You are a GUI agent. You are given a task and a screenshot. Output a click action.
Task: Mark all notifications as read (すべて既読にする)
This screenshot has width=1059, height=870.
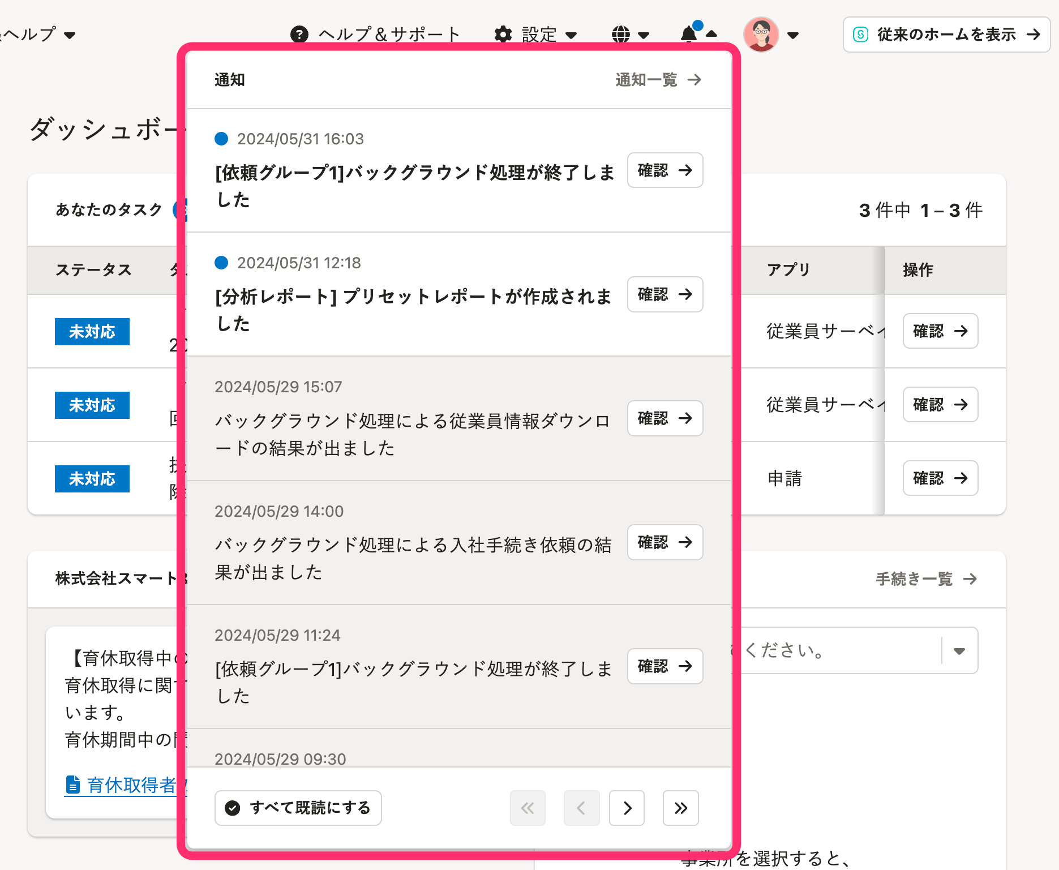click(298, 808)
